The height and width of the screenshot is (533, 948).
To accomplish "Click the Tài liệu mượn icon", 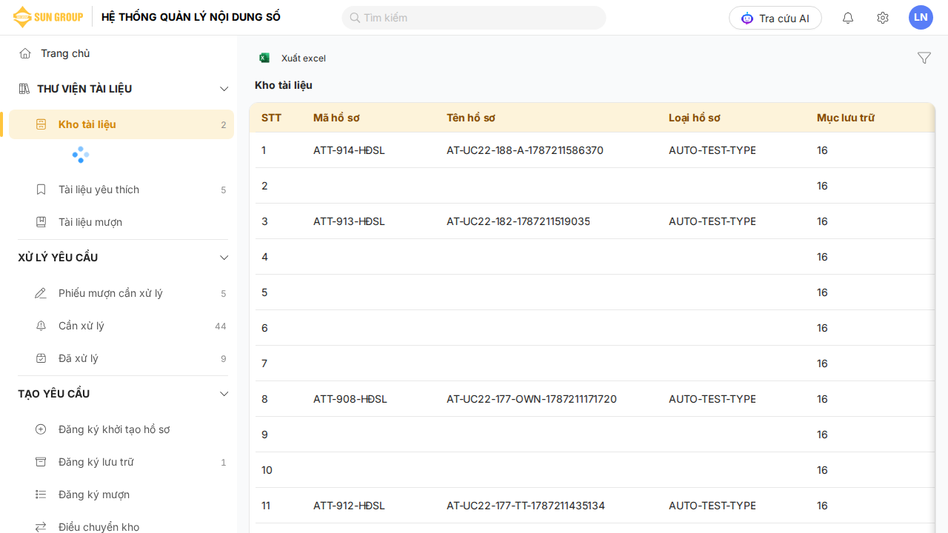I will 41,222.
